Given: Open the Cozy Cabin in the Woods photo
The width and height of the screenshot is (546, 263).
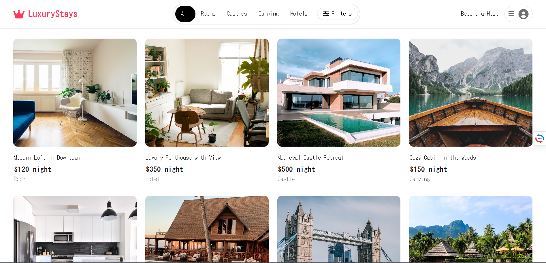Looking at the screenshot, I should click(x=471, y=92).
